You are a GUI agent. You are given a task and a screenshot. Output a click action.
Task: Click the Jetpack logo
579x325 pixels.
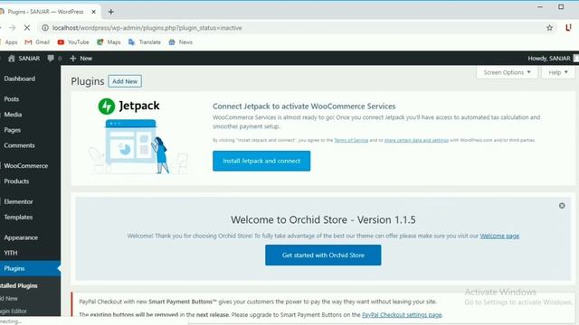128,107
